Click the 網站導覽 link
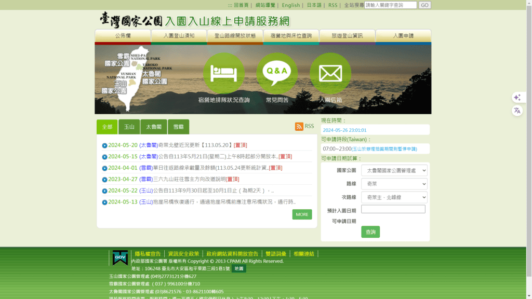Screen dimensions: 532x299 (x=265, y=5)
